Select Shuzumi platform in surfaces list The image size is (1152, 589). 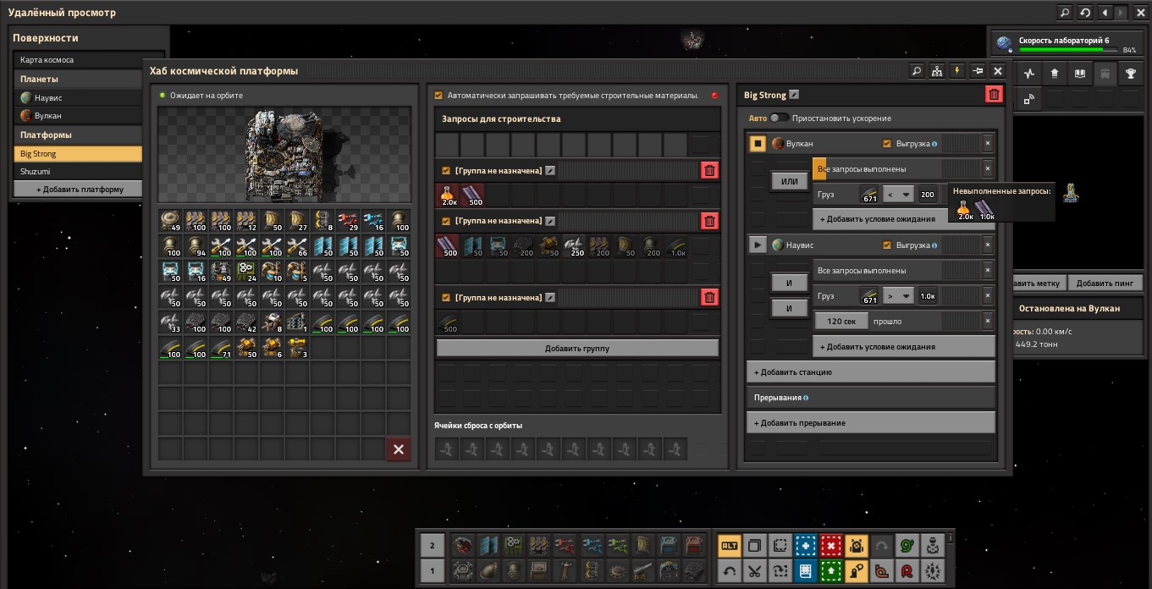click(78, 171)
